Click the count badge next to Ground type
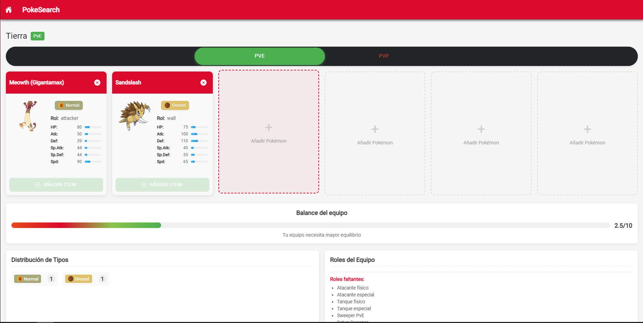Viewport: 643px width, 323px height. (102, 279)
